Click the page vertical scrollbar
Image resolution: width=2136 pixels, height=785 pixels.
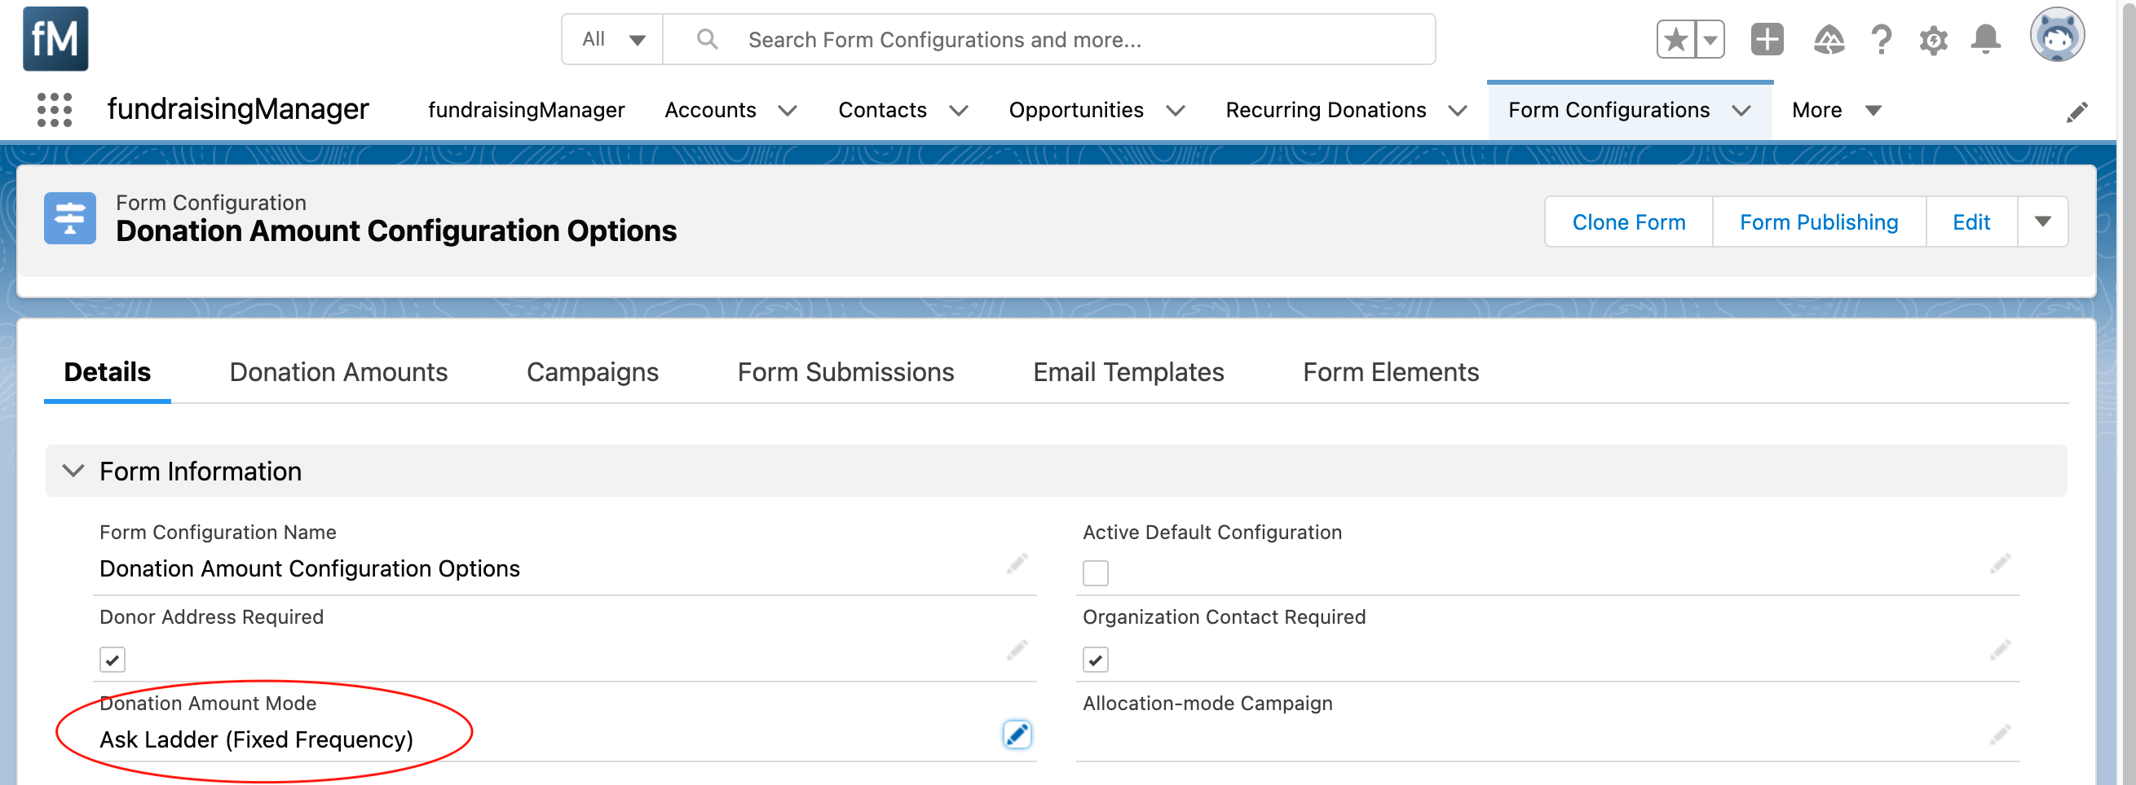(x=2127, y=392)
